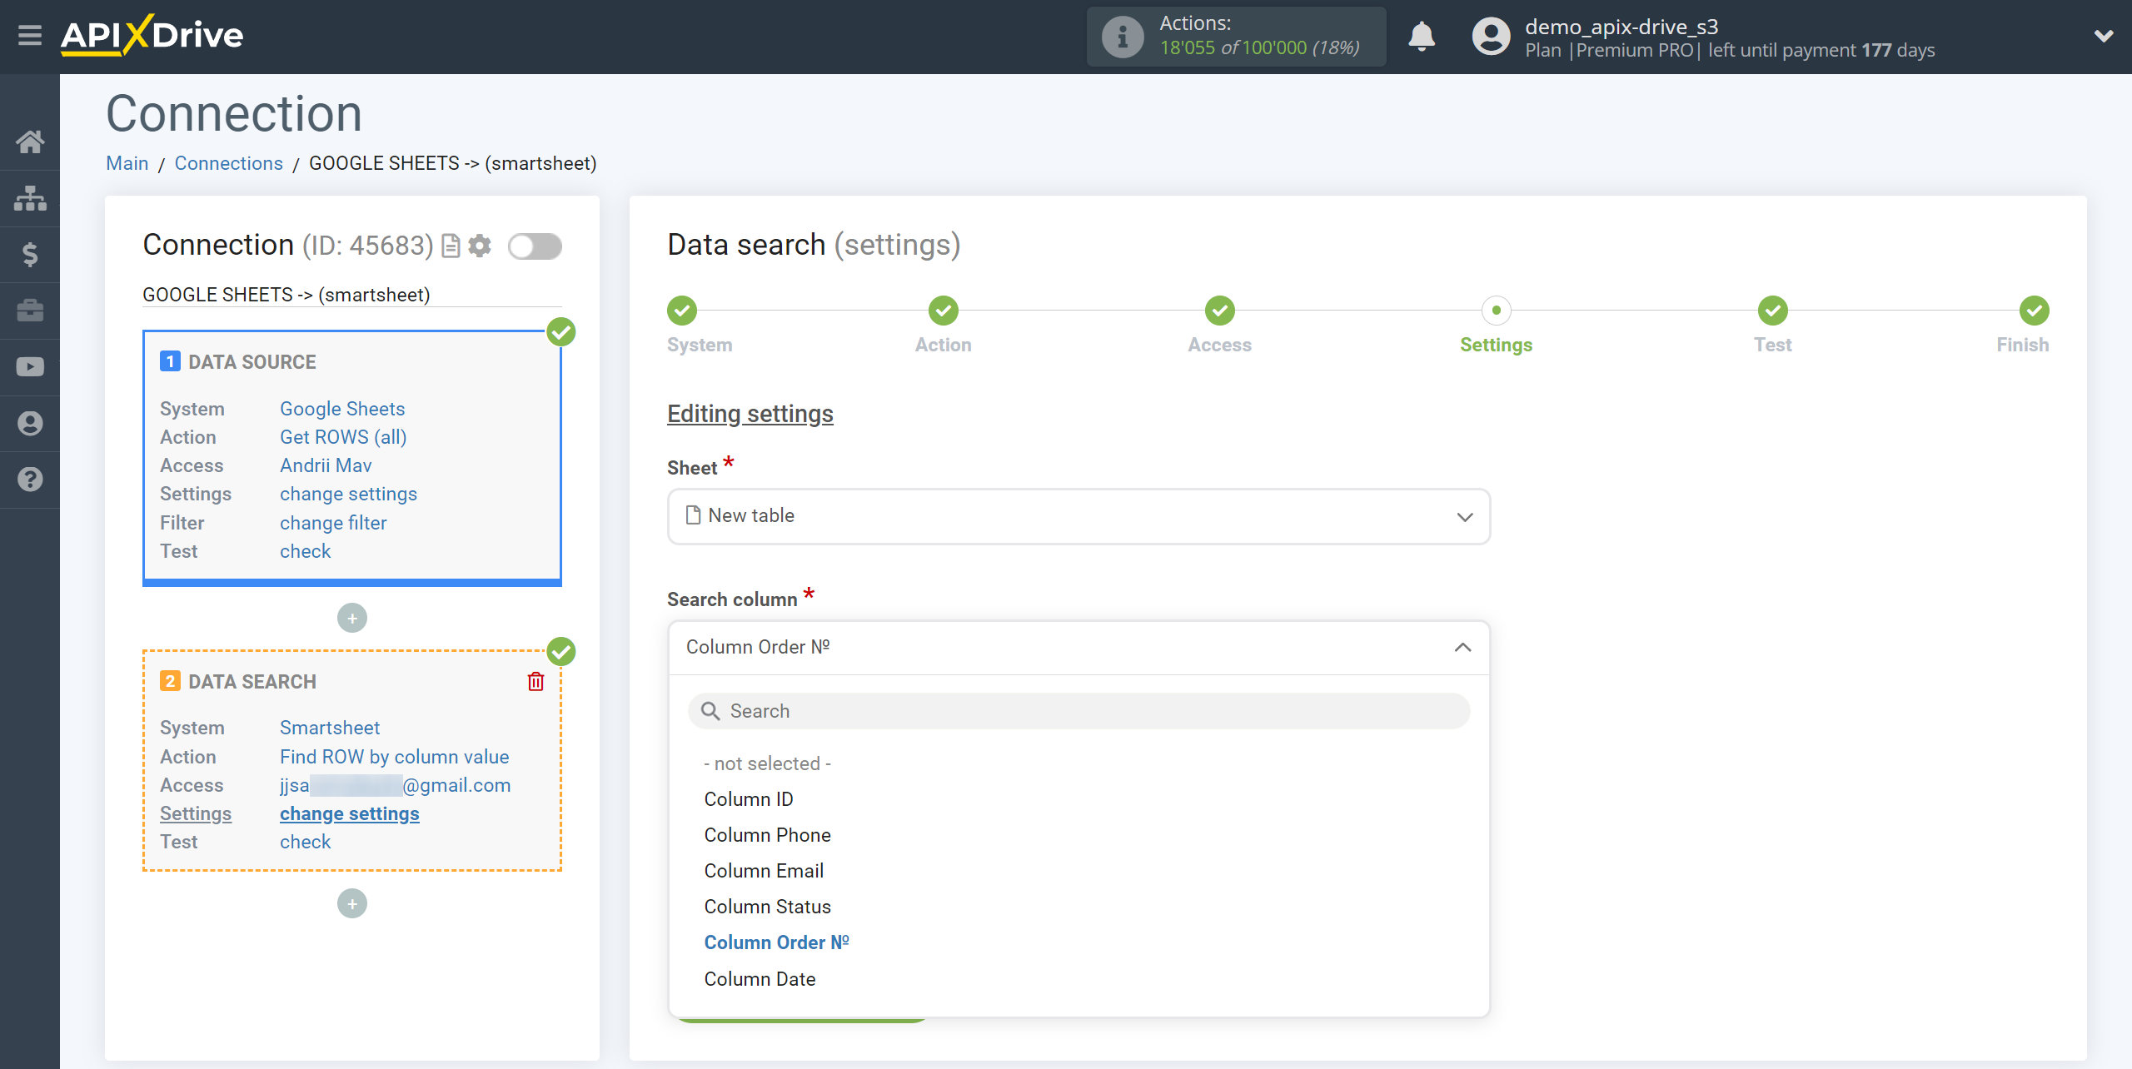
Task: Click the DATA SOURCE block header
Action: [x=252, y=362]
